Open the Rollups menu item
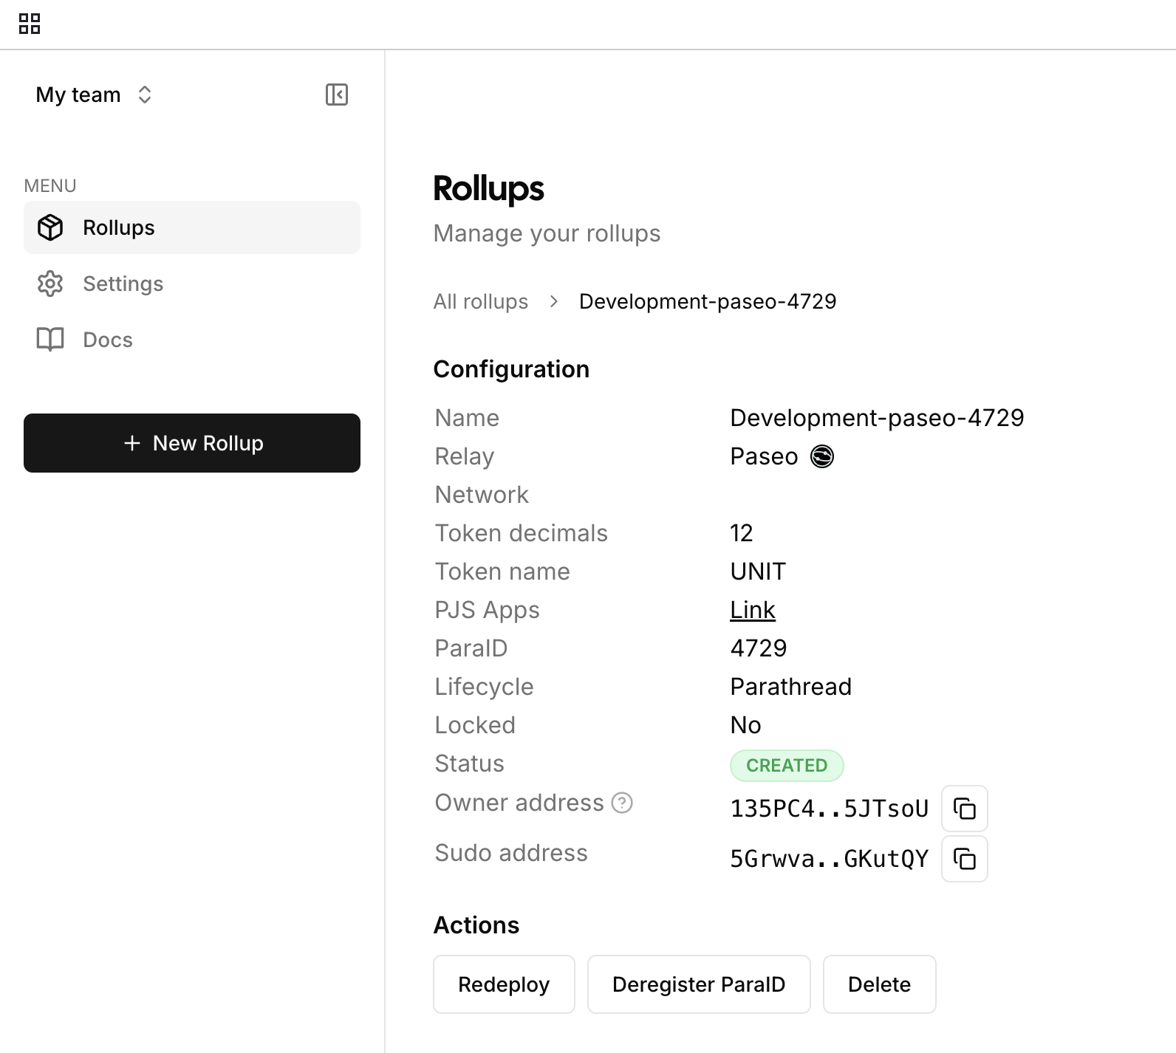Viewport: 1176px width, 1053px height. click(192, 227)
